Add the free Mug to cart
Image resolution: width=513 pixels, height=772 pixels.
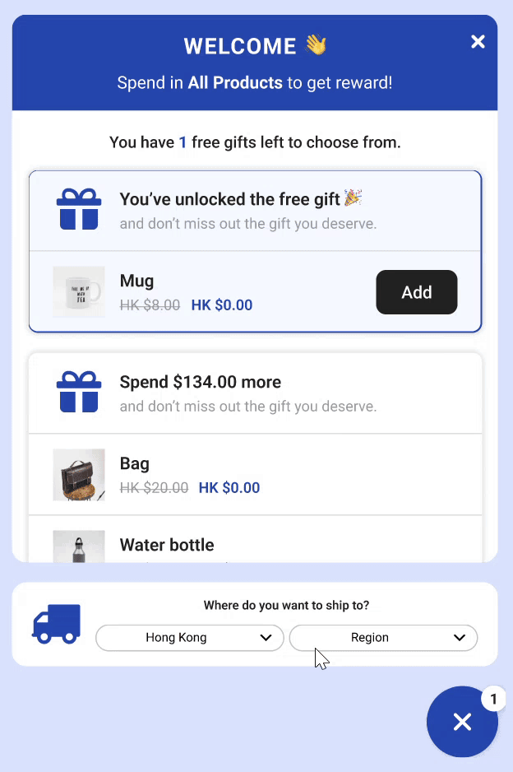(x=416, y=292)
